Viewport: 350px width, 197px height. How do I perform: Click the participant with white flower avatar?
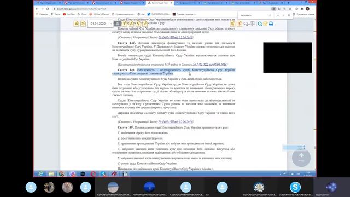[259, 187]
